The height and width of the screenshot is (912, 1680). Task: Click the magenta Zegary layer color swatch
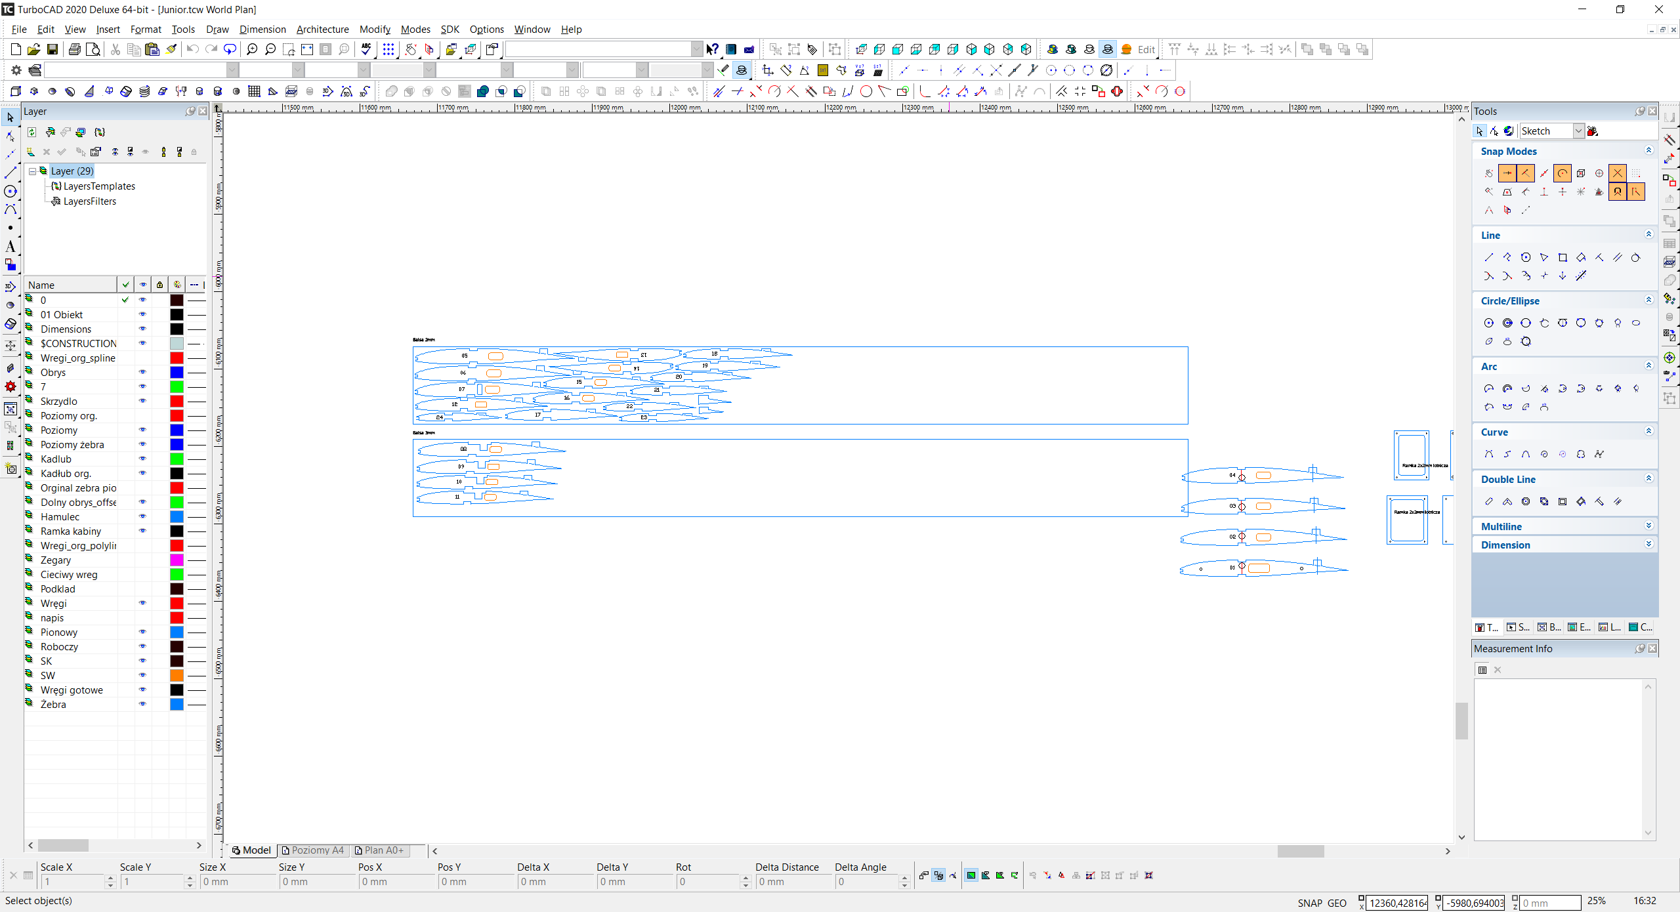click(177, 560)
